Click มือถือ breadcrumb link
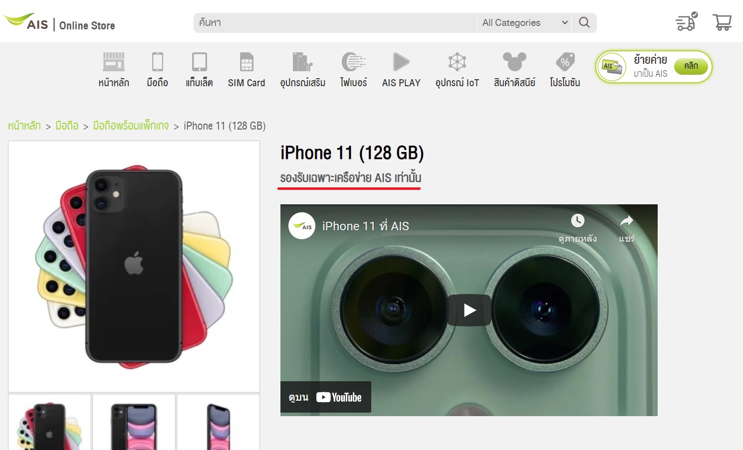Viewport: 743px width, 450px height. (x=67, y=126)
